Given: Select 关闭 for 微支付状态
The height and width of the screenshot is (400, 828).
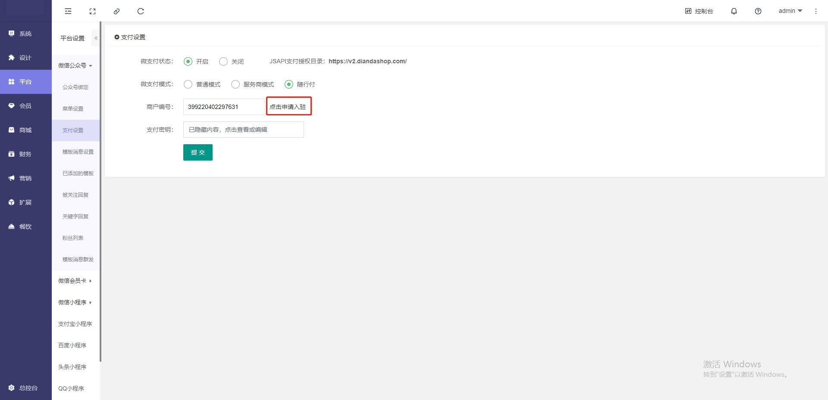Looking at the screenshot, I should (223, 62).
